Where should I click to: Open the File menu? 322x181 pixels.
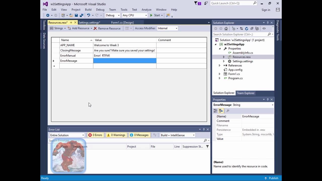pyautogui.click(x=45, y=10)
